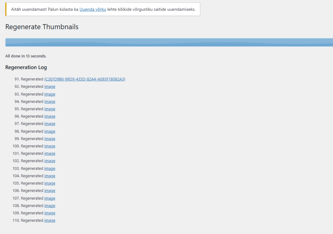333x234 pixels.
Task: Click the last image link, entry 110
Action: (50, 220)
